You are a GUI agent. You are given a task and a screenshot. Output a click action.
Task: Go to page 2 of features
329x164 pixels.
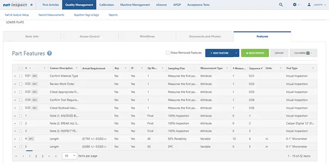(36, 156)
